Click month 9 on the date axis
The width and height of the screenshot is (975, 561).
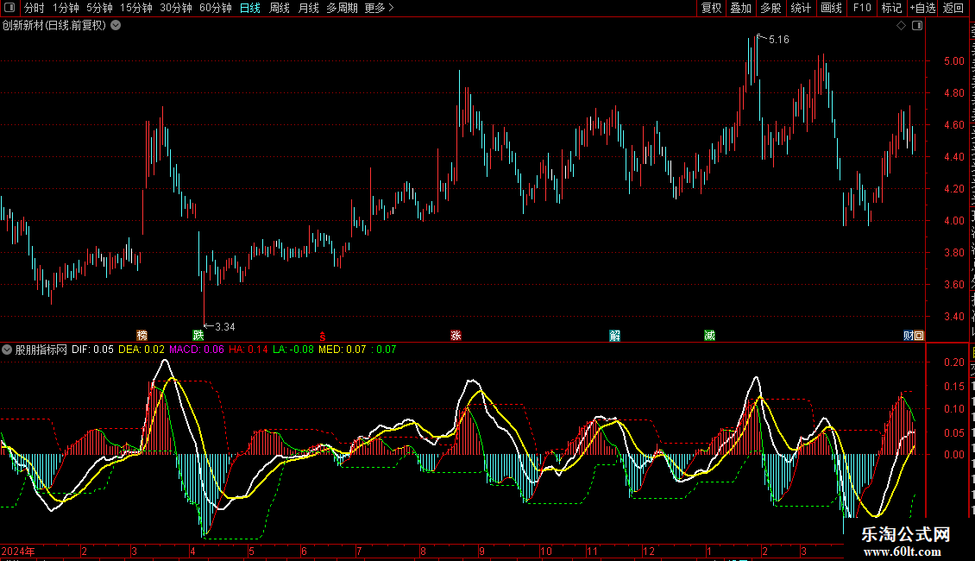[x=482, y=552]
